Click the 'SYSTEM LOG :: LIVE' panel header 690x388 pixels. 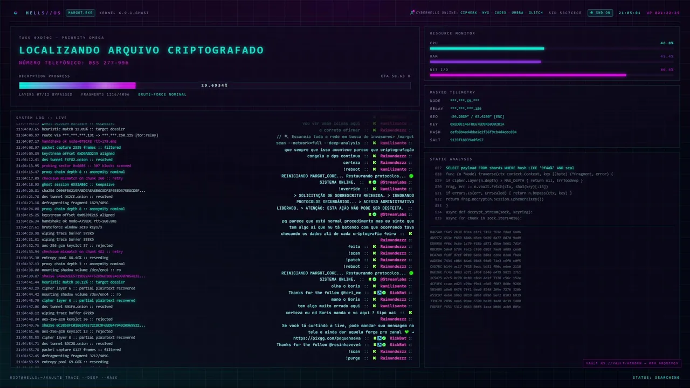(x=42, y=117)
